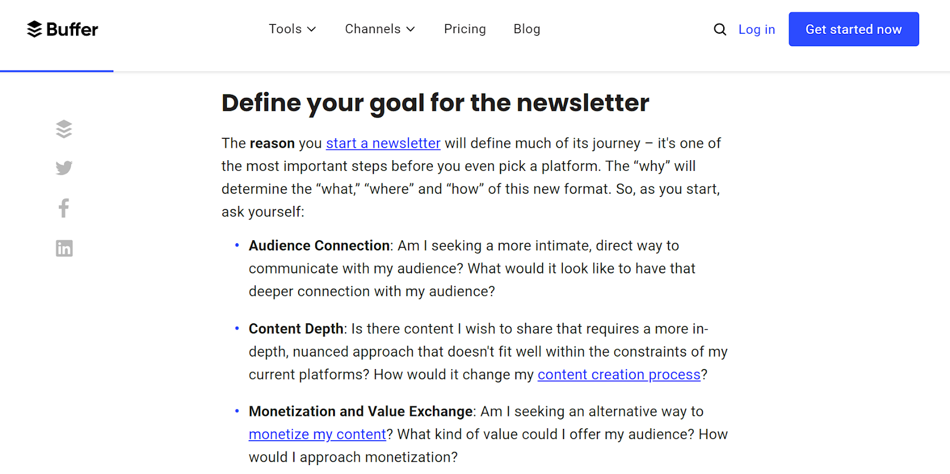Viewport: 950px width, 474px height.
Task: Expand the Tools dropdown menu
Action: pyautogui.click(x=292, y=29)
